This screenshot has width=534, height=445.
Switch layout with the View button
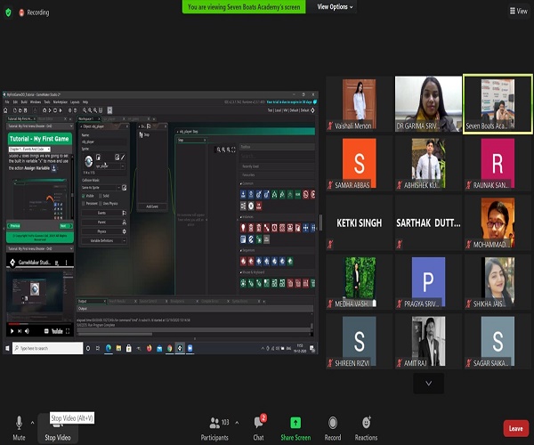pyautogui.click(x=519, y=12)
